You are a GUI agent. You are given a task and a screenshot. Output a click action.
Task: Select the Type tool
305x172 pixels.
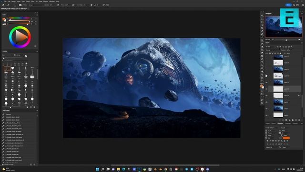point(262,62)
